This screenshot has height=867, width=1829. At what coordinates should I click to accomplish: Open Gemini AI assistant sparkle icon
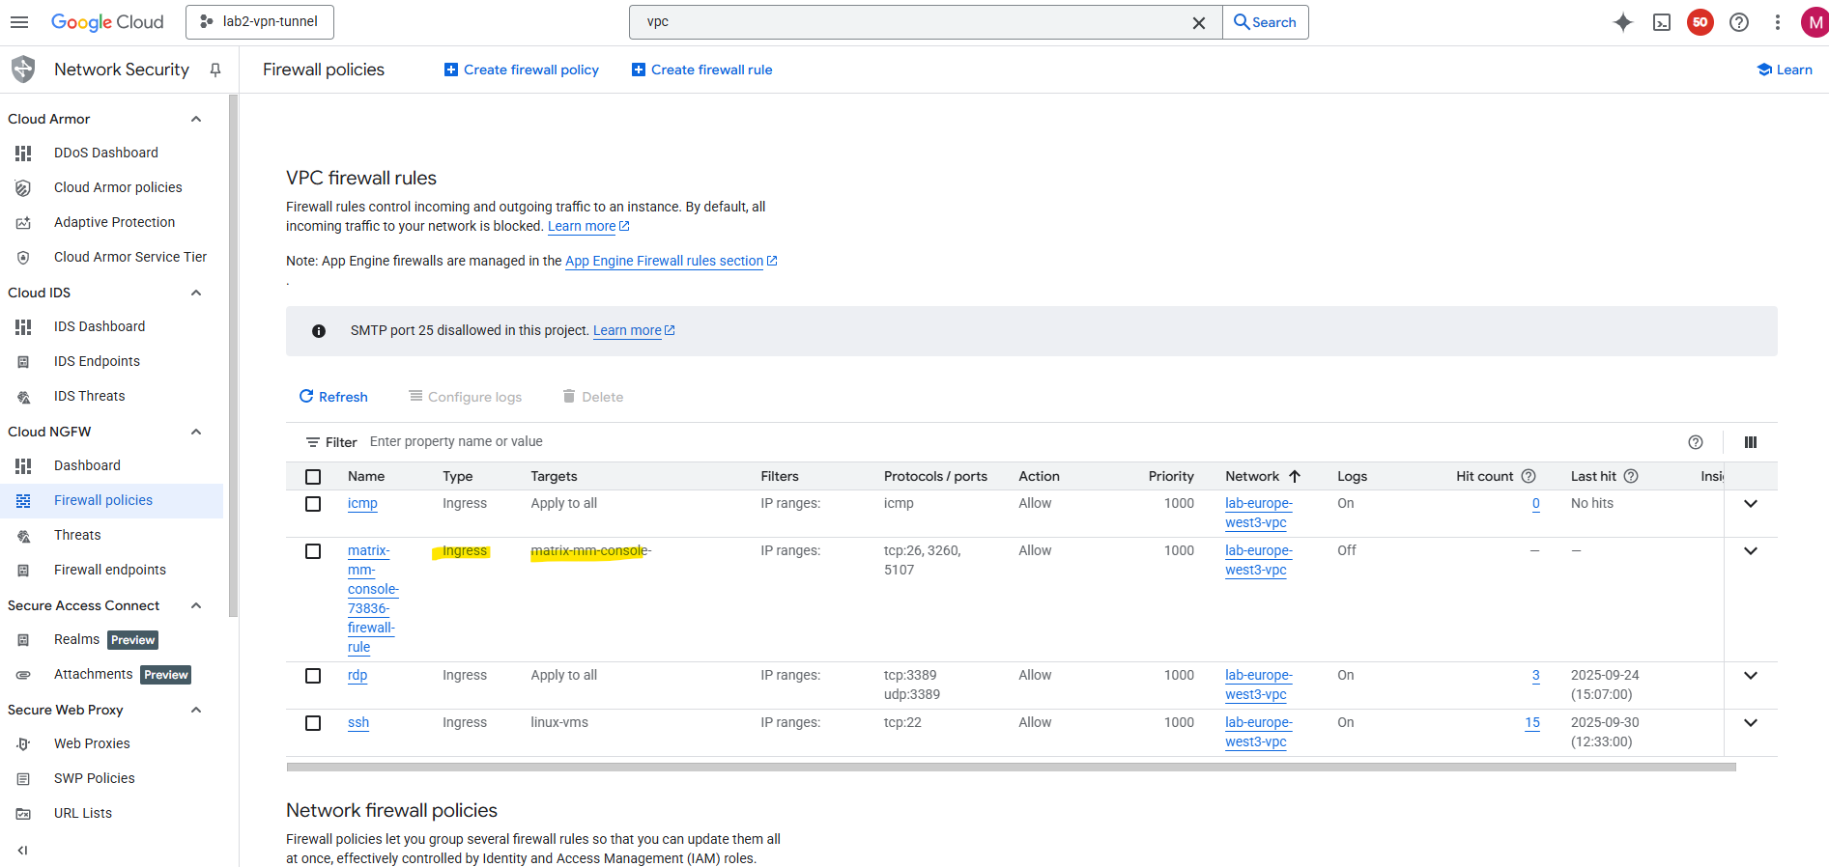point(1623,22)
